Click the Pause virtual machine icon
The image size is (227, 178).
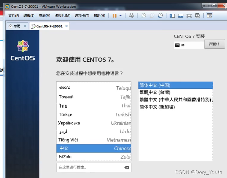114,16
